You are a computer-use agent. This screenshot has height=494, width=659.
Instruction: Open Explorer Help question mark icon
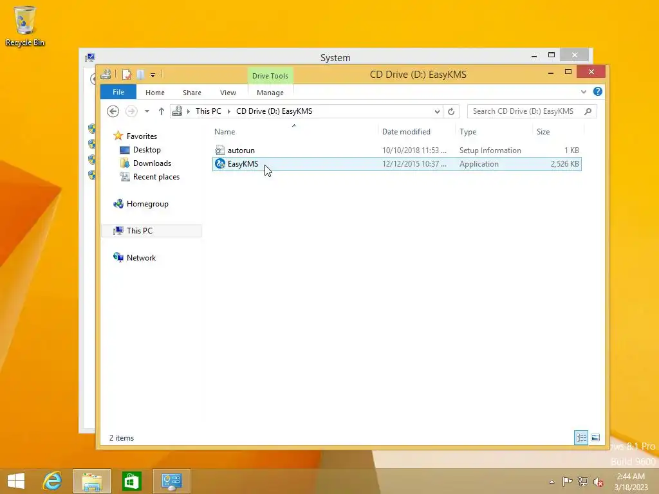[x=598, y=91]
